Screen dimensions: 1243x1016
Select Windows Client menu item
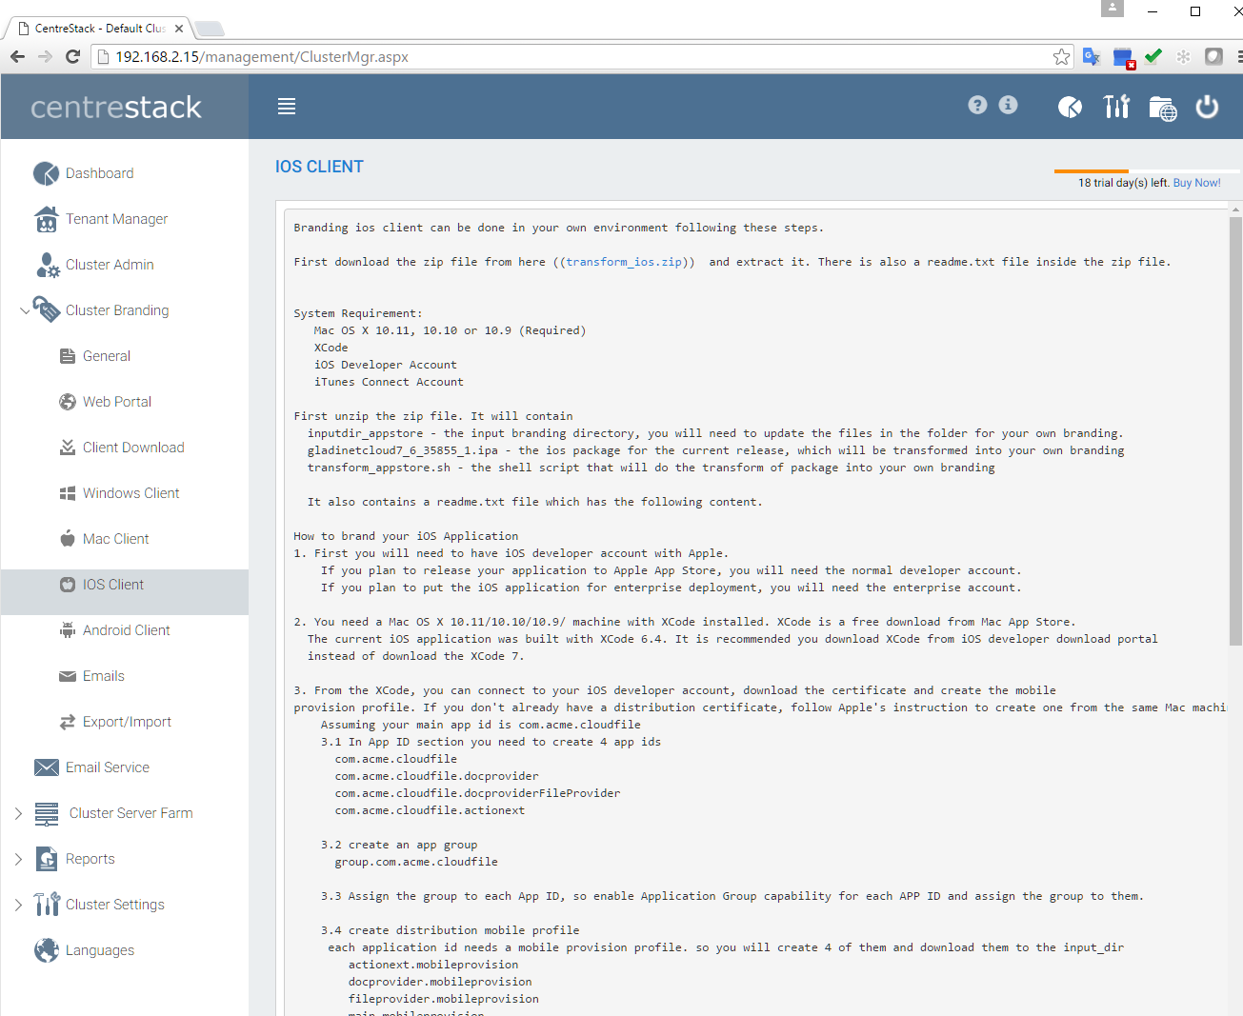[130, 493]
